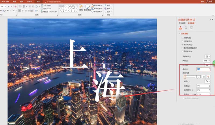The height and width of the screenshot is (125, 215).
Task: Click Convert to SmartArt button
Action: [x=49, y=11]
